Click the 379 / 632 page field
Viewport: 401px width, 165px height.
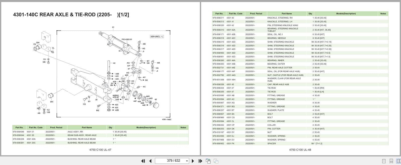(172, 161)
